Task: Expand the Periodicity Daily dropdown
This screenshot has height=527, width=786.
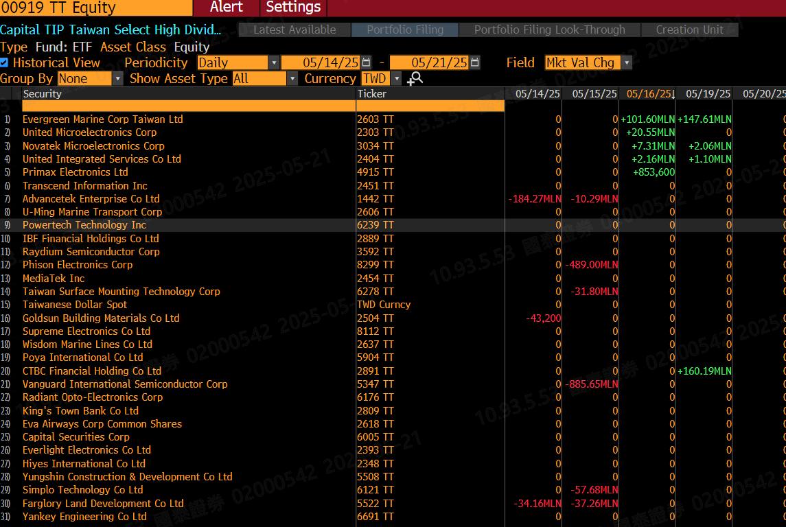Action: (274, 62)
